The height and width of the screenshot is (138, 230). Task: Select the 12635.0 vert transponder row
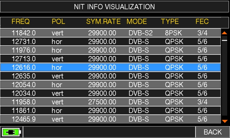[x=110, y=76]
